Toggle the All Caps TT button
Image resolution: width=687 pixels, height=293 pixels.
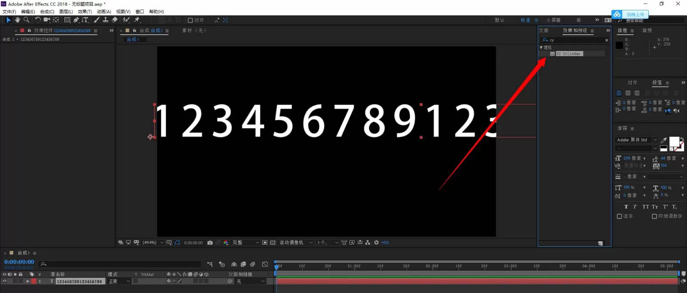645,206
